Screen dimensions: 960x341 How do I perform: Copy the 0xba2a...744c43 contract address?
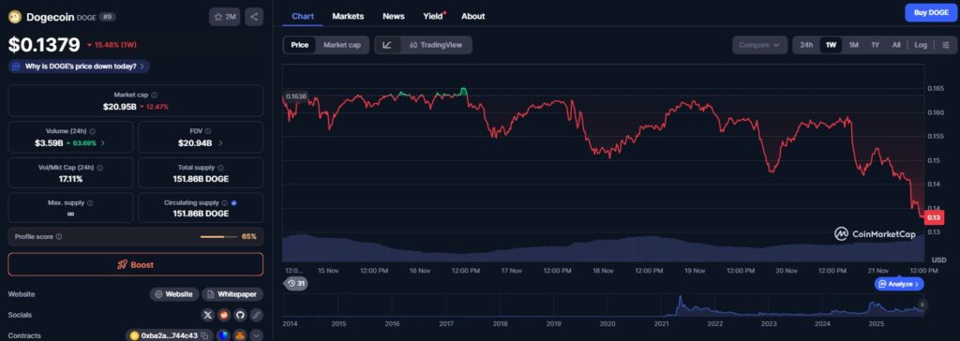coord(204,335)
